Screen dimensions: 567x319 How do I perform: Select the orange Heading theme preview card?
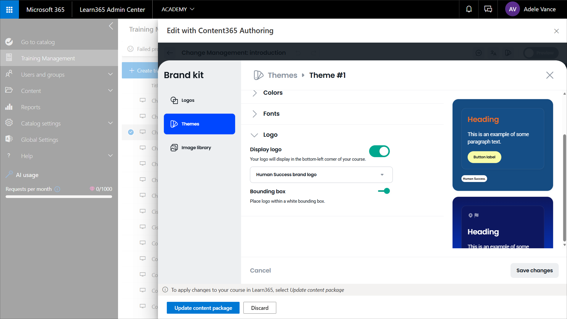503,145
